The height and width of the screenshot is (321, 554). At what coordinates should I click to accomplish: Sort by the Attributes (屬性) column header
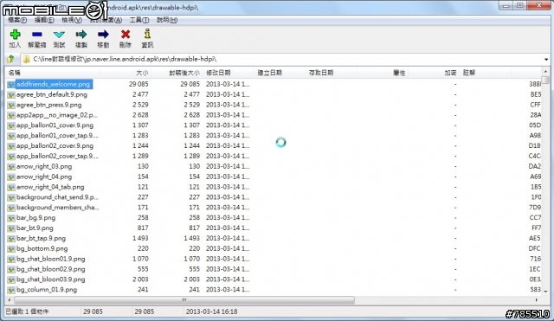(383, 73)
